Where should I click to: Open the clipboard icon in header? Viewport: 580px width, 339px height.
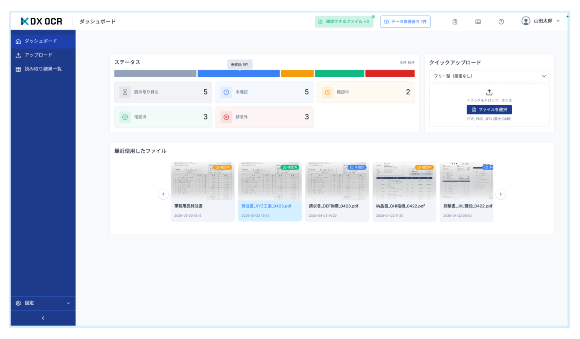point(455,21)
